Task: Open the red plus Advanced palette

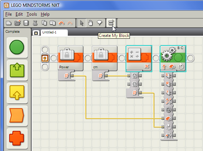Action: (17, 139)
